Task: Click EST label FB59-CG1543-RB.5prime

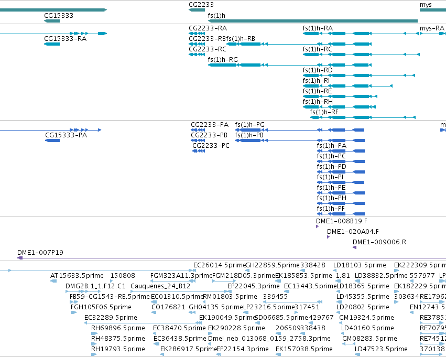Action: pos(110,297)
